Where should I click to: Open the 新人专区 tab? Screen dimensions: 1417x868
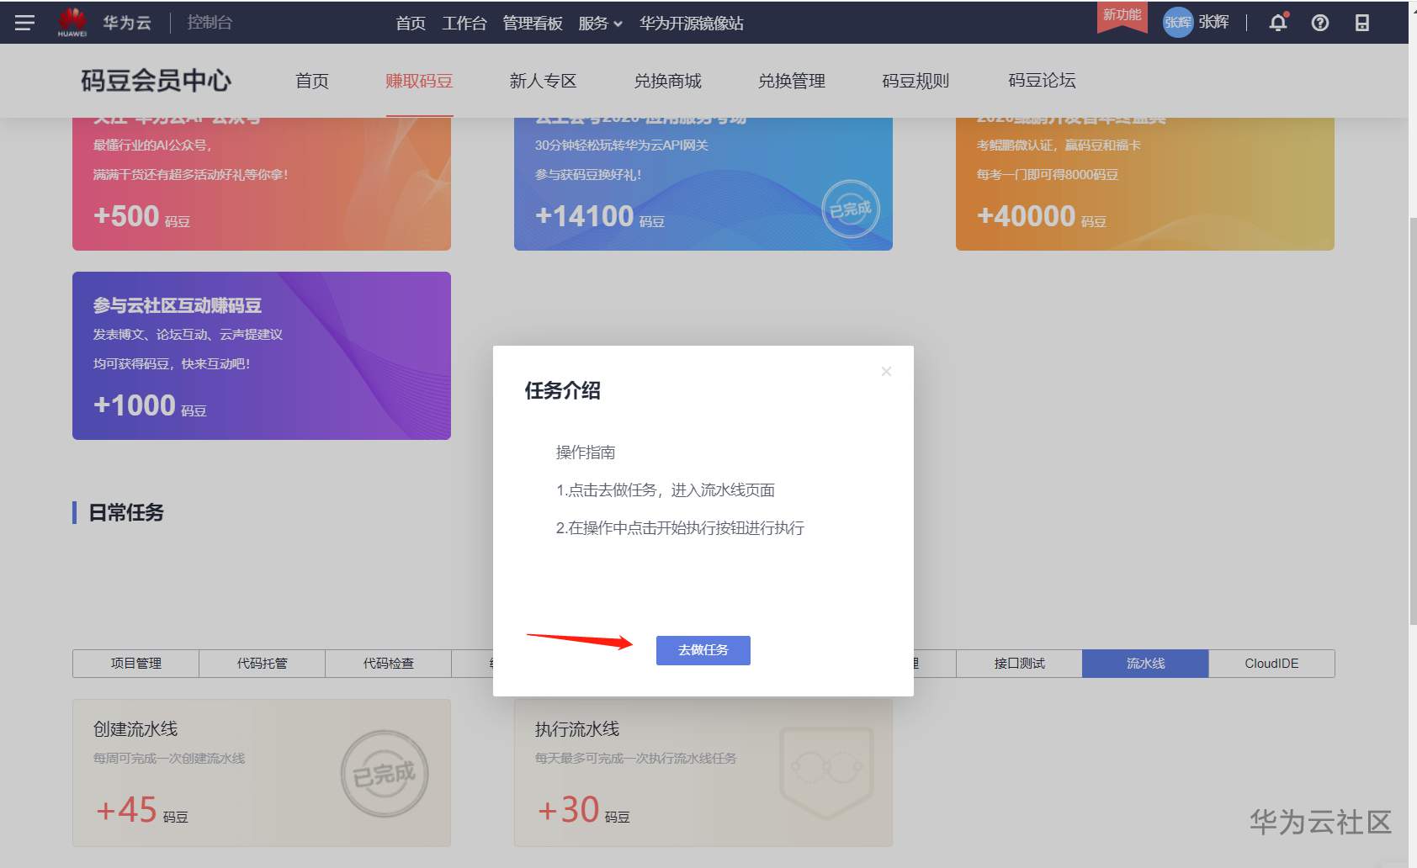pos(543,81)
